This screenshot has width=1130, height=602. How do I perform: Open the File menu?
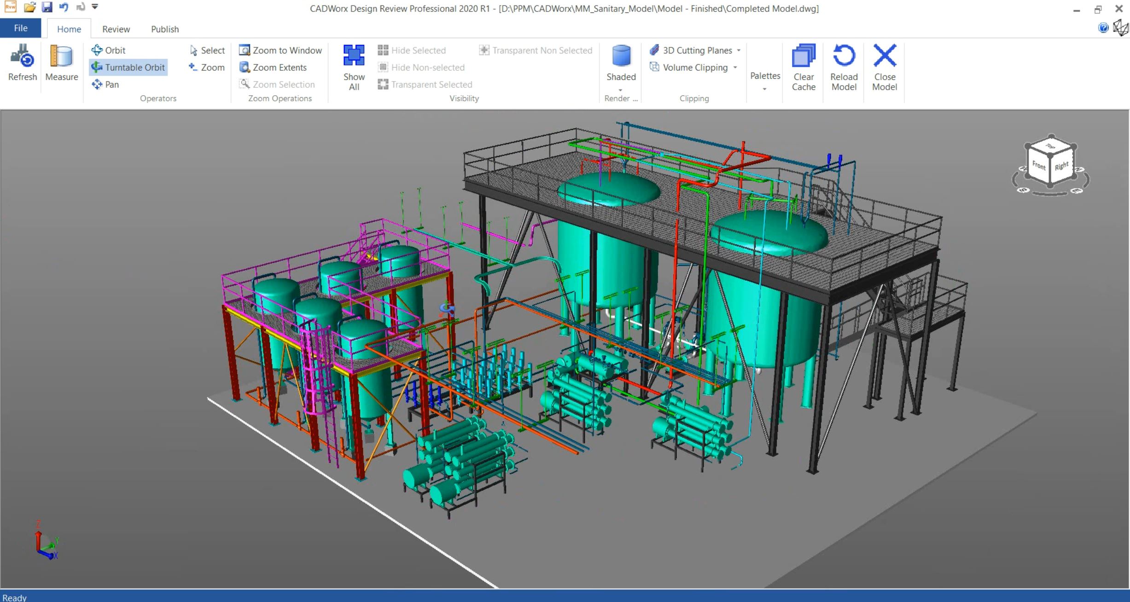(x=20, y=28)
